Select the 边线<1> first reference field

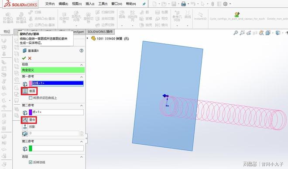point(58,83)
